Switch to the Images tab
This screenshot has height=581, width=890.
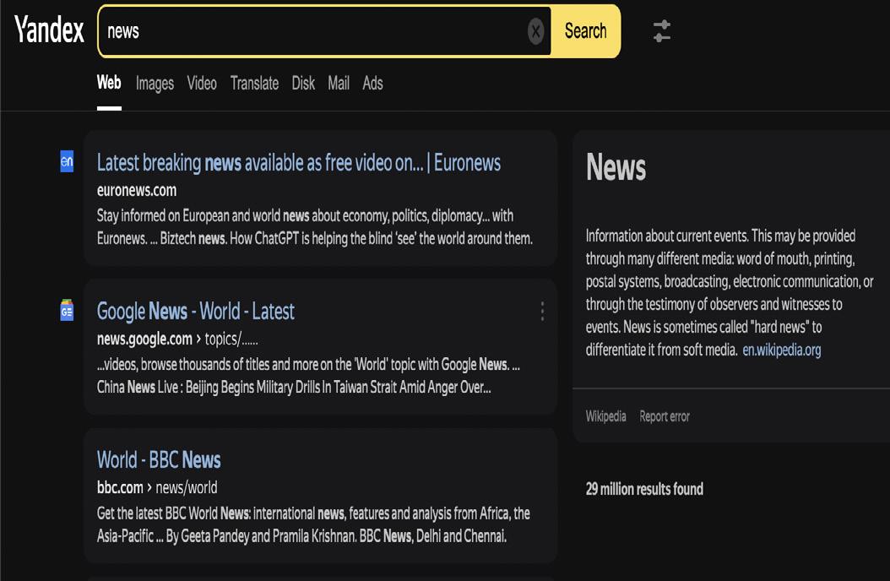[x=155, y=84]
